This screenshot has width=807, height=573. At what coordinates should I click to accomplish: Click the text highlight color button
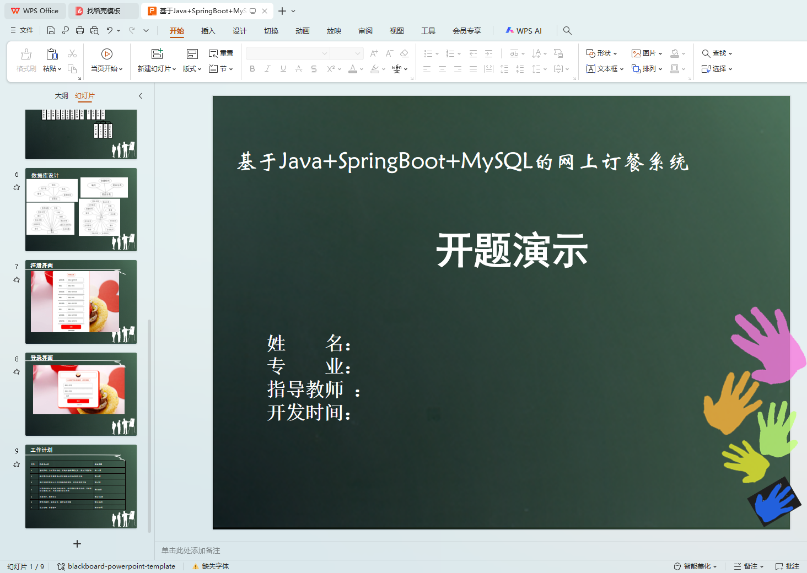pos(375,69)
